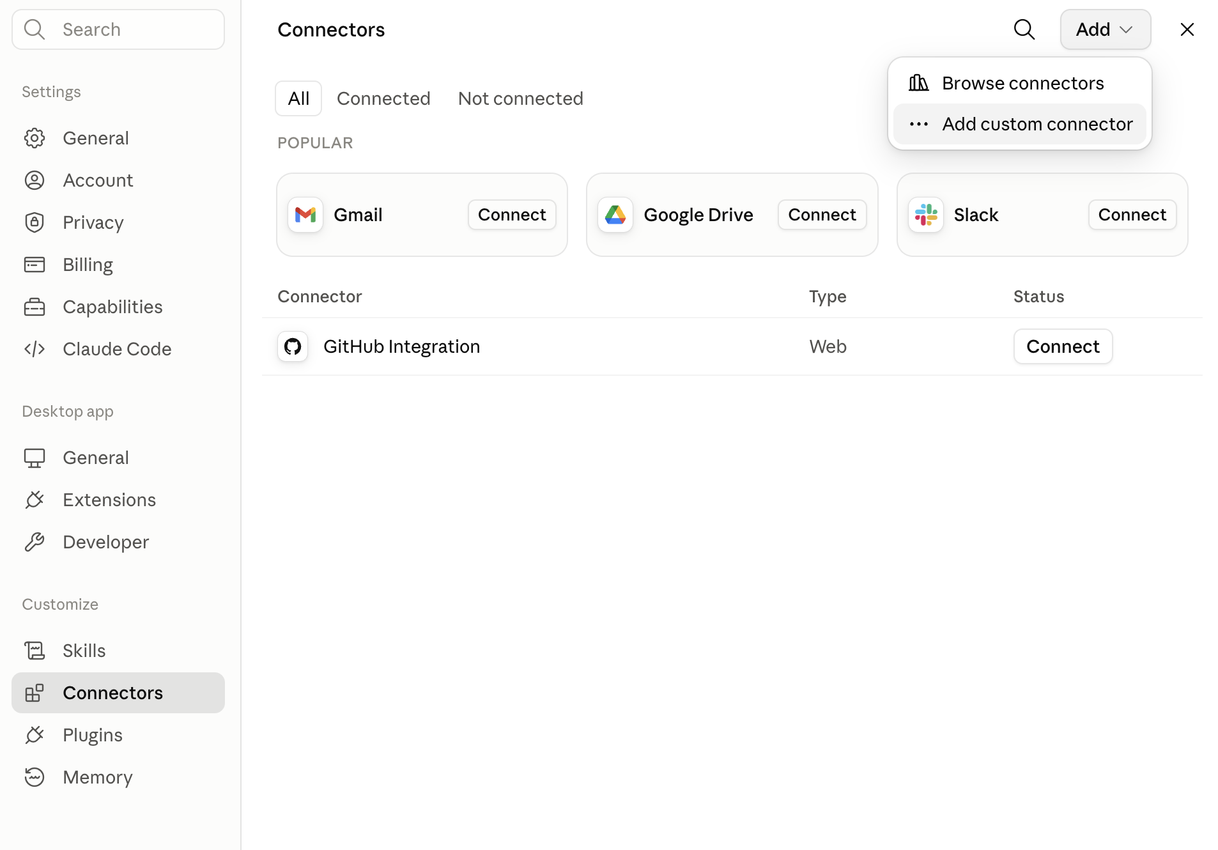Image resolution: width=1218 pixels, height=850 pixels.
Task: Click the Google Drive logo icon
Action: [x=615, y=215]
